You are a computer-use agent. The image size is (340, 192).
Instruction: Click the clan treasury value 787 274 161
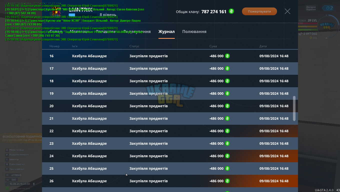click(214, 11)
